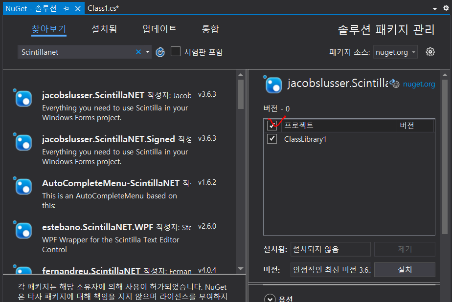The image size is (452, 302).
Task: Click the Remove (제거) button
Action: click(x=405, y=249)
